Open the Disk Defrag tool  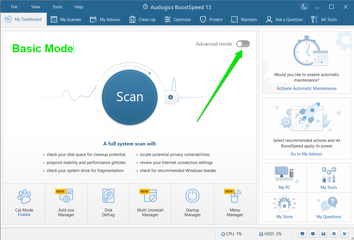tap(108, 203)
